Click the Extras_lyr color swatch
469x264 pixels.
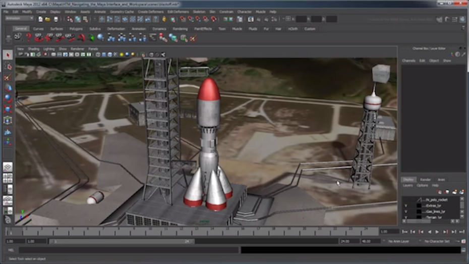tap(419, 206)
